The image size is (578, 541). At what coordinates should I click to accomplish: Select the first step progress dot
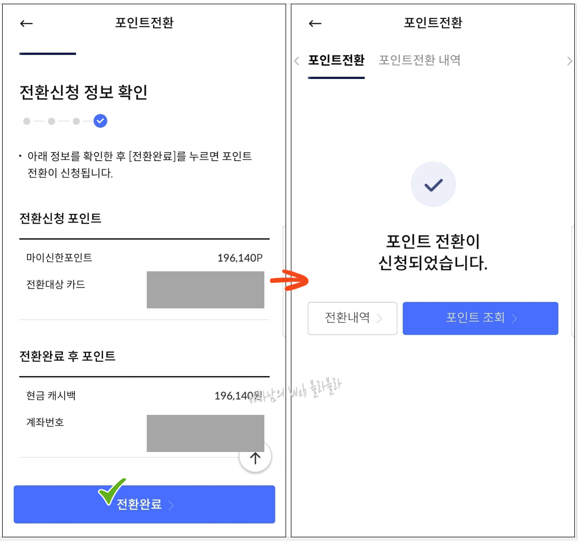coord(26,121)
